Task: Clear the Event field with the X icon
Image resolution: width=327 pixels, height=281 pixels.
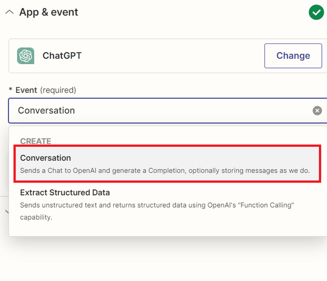Action: [x=317, y=111]
